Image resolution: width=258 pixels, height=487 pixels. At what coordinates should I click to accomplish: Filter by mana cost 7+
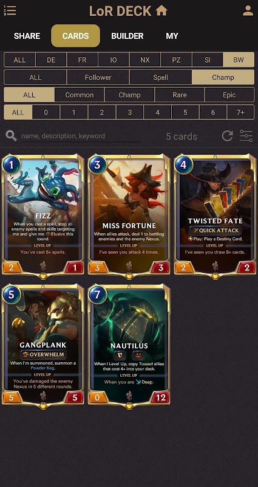click(240, 113)
